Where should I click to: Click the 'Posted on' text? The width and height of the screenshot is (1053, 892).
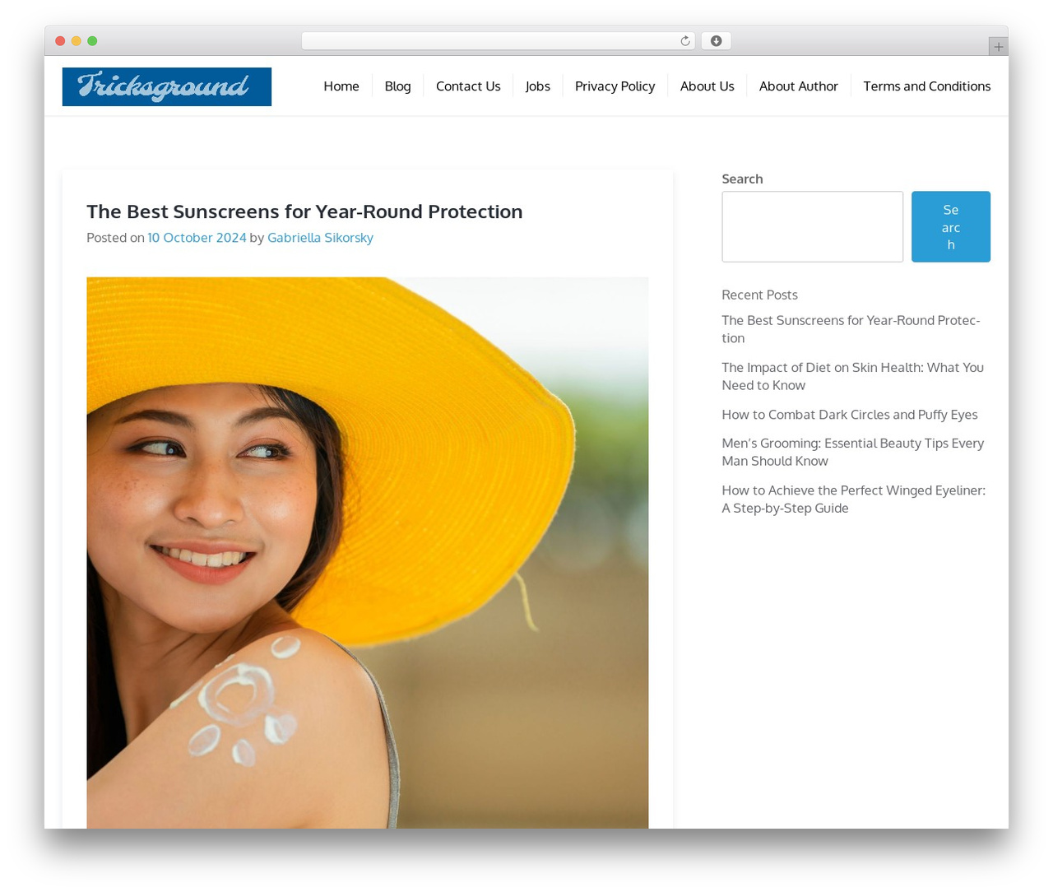(x=115, y=238)
